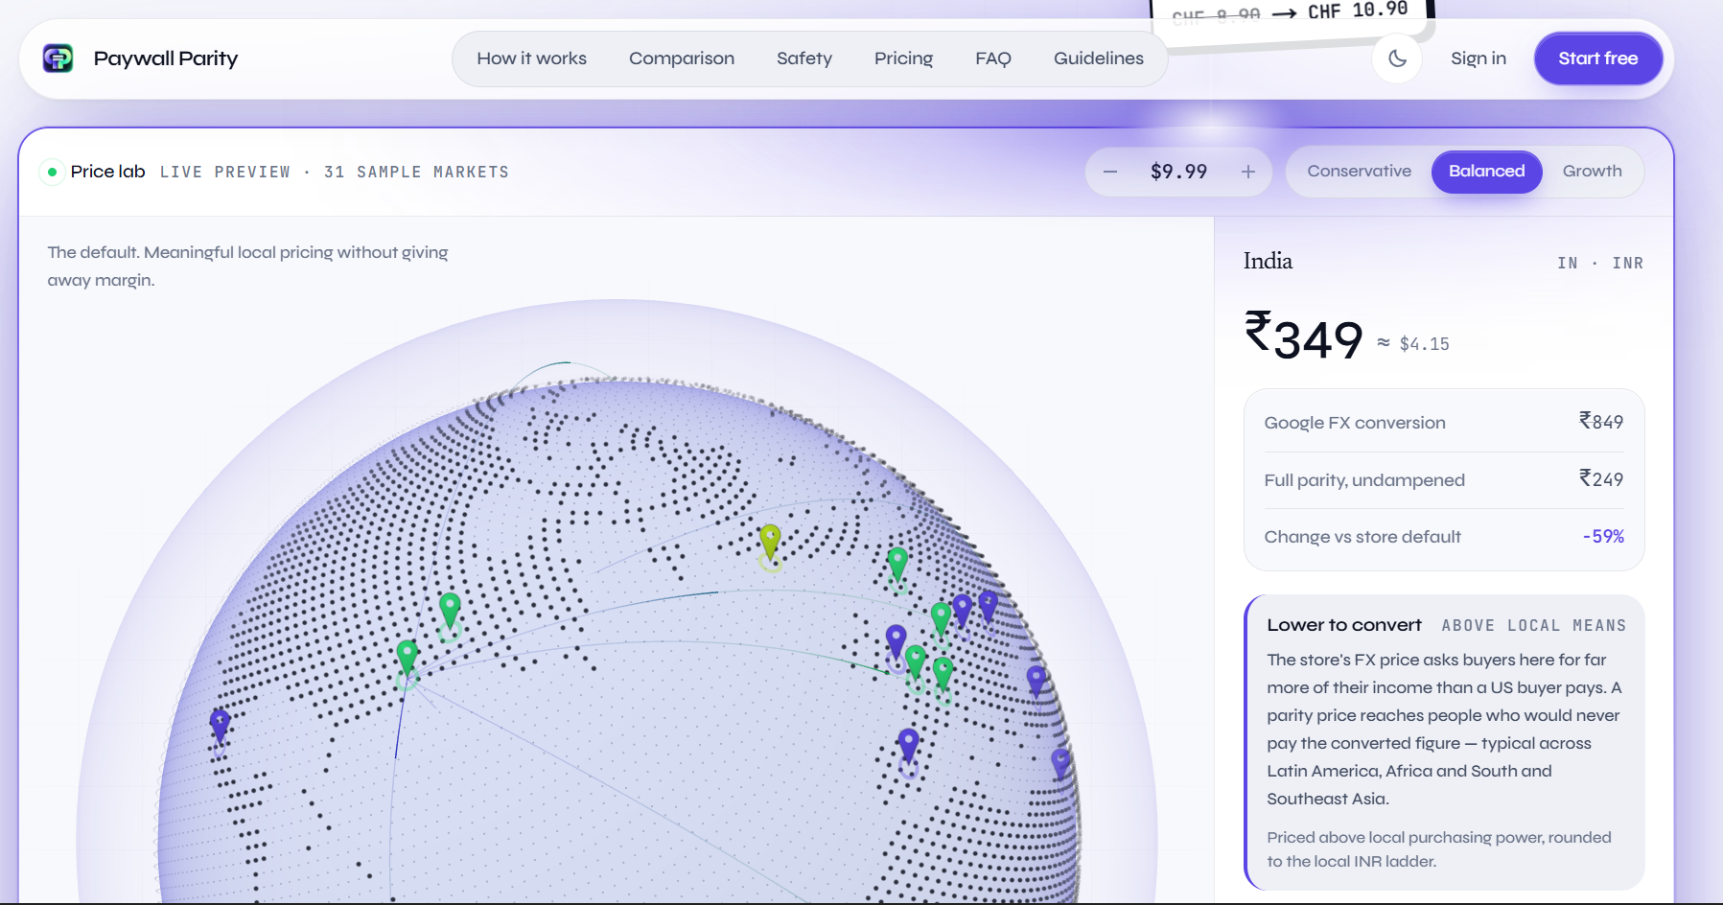Select the Balanced pricing mode
This screenshot has height=905, width=1723.
[x=1486, y=172]
